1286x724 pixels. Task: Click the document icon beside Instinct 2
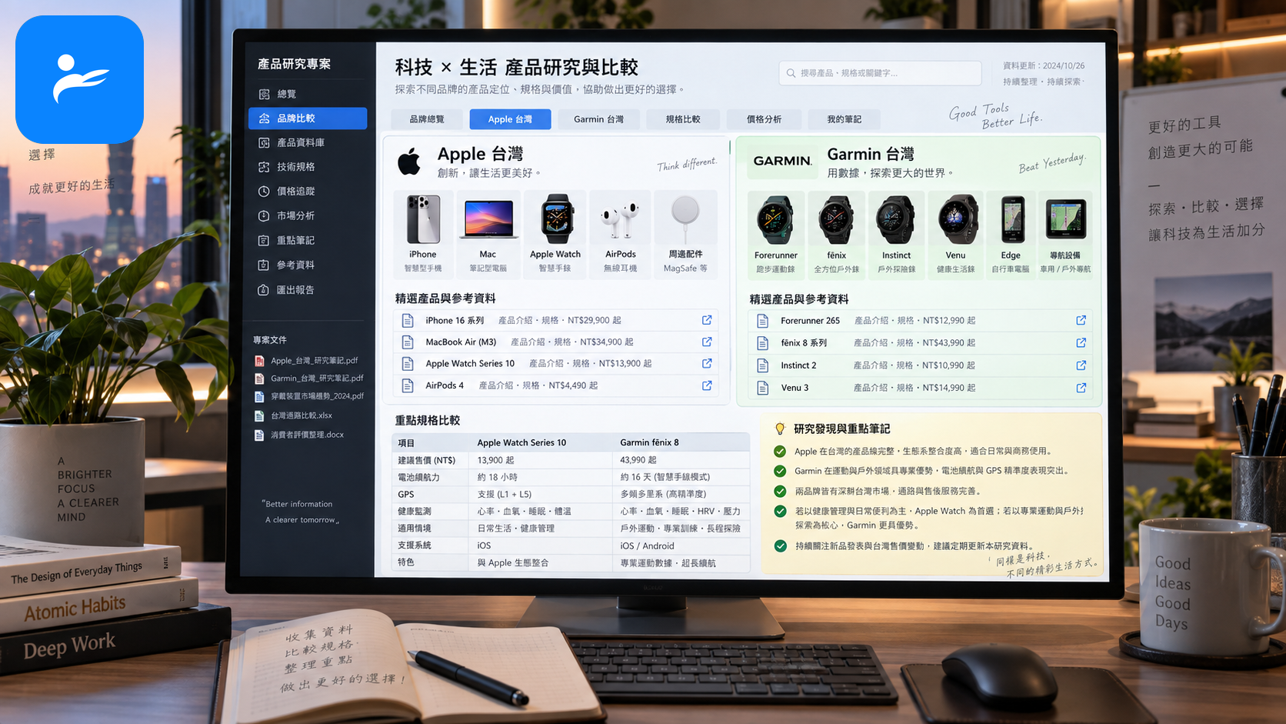(x=763, y=365)
